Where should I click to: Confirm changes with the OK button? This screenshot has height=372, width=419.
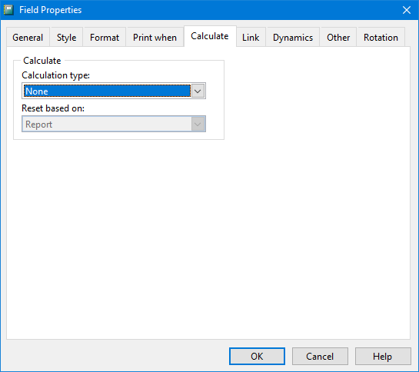point(257,356)
